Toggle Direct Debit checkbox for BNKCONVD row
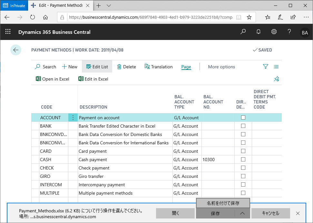 tap(243, 134)
